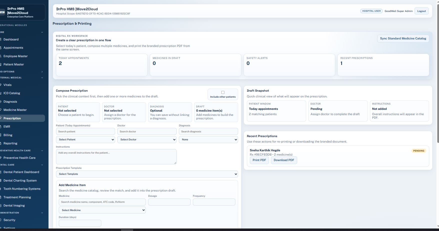Open the Safety Alerts card

click(x=289, y=65)
